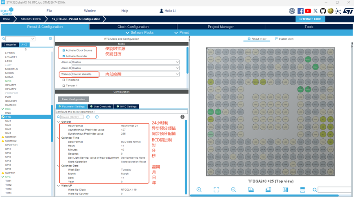Uncheck Activate Calendar

tap(64, 56)
